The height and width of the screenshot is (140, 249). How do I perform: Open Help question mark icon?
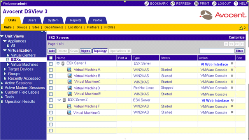coord(236,3)
